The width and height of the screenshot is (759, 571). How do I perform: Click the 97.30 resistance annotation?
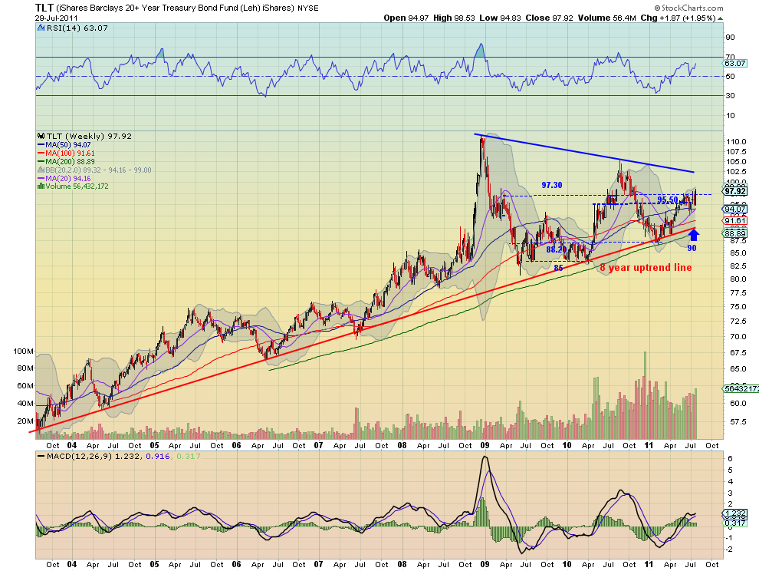point(552,185)
